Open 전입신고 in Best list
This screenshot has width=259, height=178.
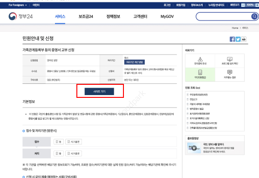[193, 99]
